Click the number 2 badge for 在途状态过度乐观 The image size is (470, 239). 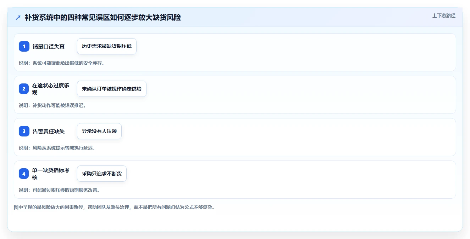(x=24, y=89)
